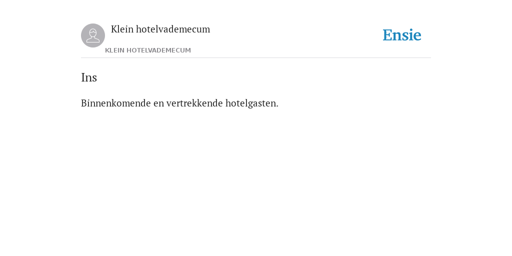The image size is (512, 256).
Task: Select the word Binnenkomende in definition
Action: [116, 103]
